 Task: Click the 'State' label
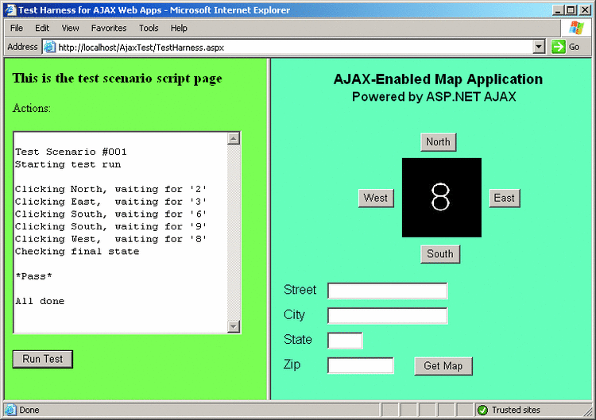[x=298, y=340]
